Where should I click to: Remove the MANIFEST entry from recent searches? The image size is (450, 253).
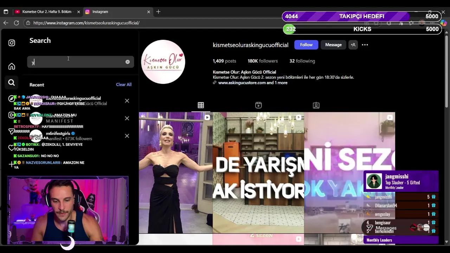click(127, 118)
